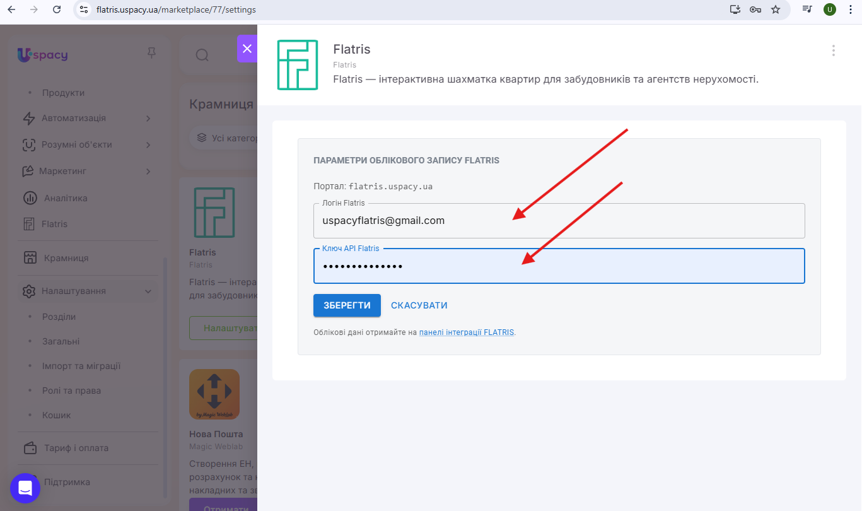Click the Аналітика chart icon
Screen dimensions: 862x511
(x=30, y=198)
